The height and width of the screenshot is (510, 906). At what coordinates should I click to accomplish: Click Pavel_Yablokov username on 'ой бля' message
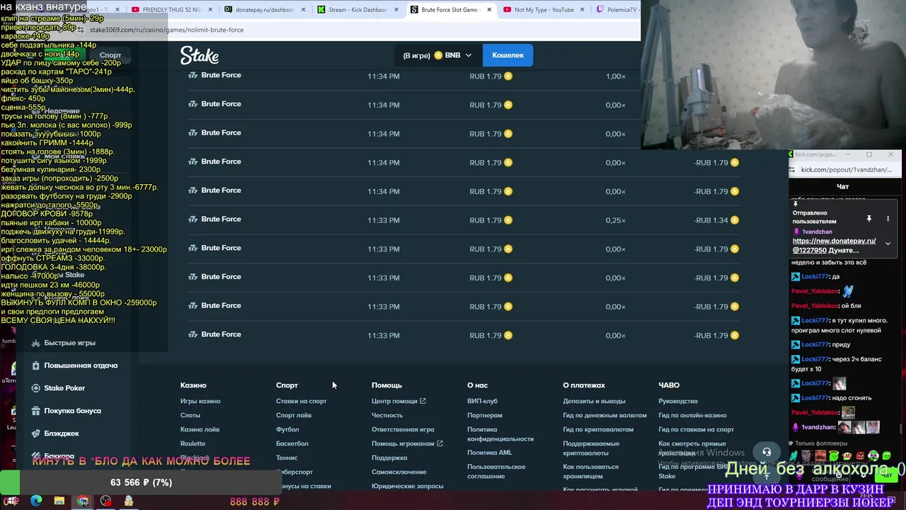[x=815, y=305]
